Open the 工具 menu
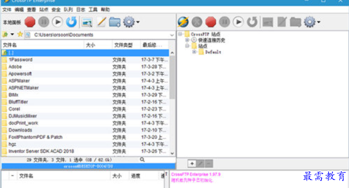This screenshot has width=349, height=188. click(93, 9)
